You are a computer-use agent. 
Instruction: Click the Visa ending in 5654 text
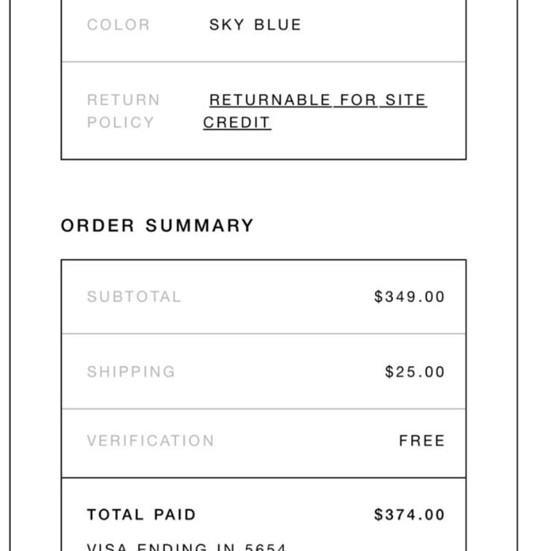point(186,547)
